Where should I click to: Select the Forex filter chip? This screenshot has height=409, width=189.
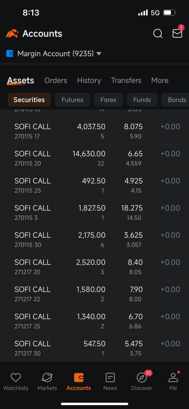tap(108, 100)
